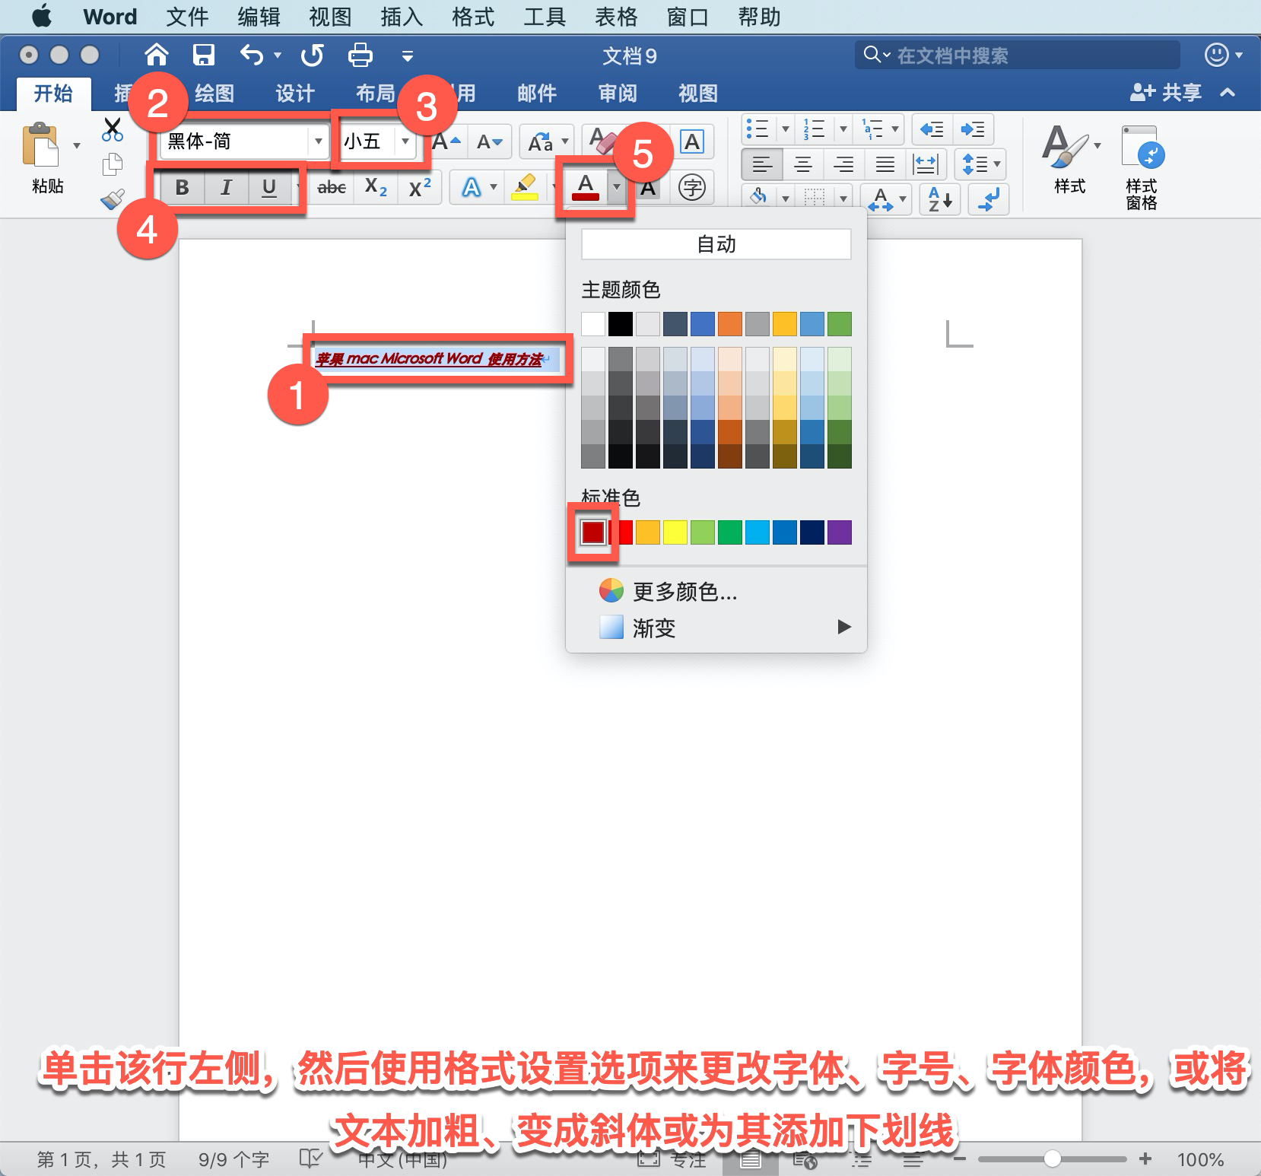This screenshot has height=1176, width=1261.
Task: Open line spacing dropdown
Action: pyautogui.click(x=981, y=164)
